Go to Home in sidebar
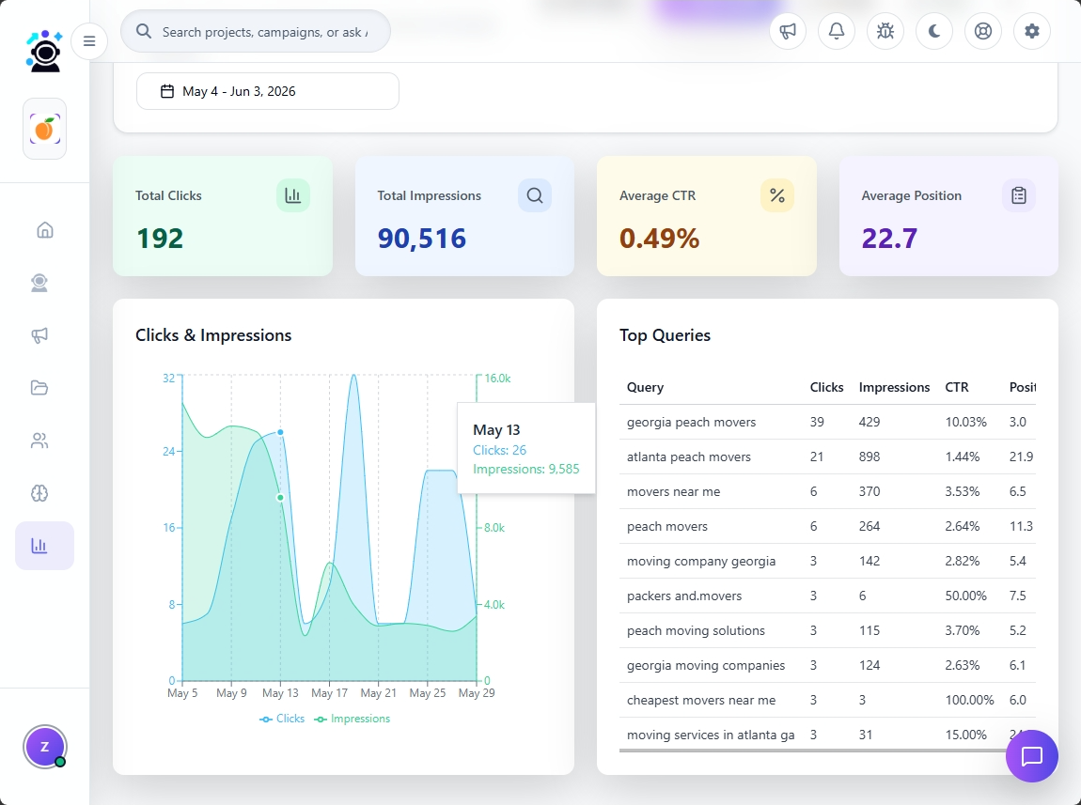Image resolution: width=1081 pixels, height=805 pixels. 45,230
